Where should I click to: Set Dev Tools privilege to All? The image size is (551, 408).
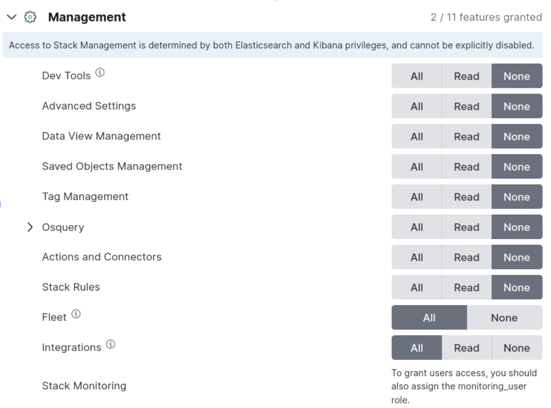click(x=417, y=76)
